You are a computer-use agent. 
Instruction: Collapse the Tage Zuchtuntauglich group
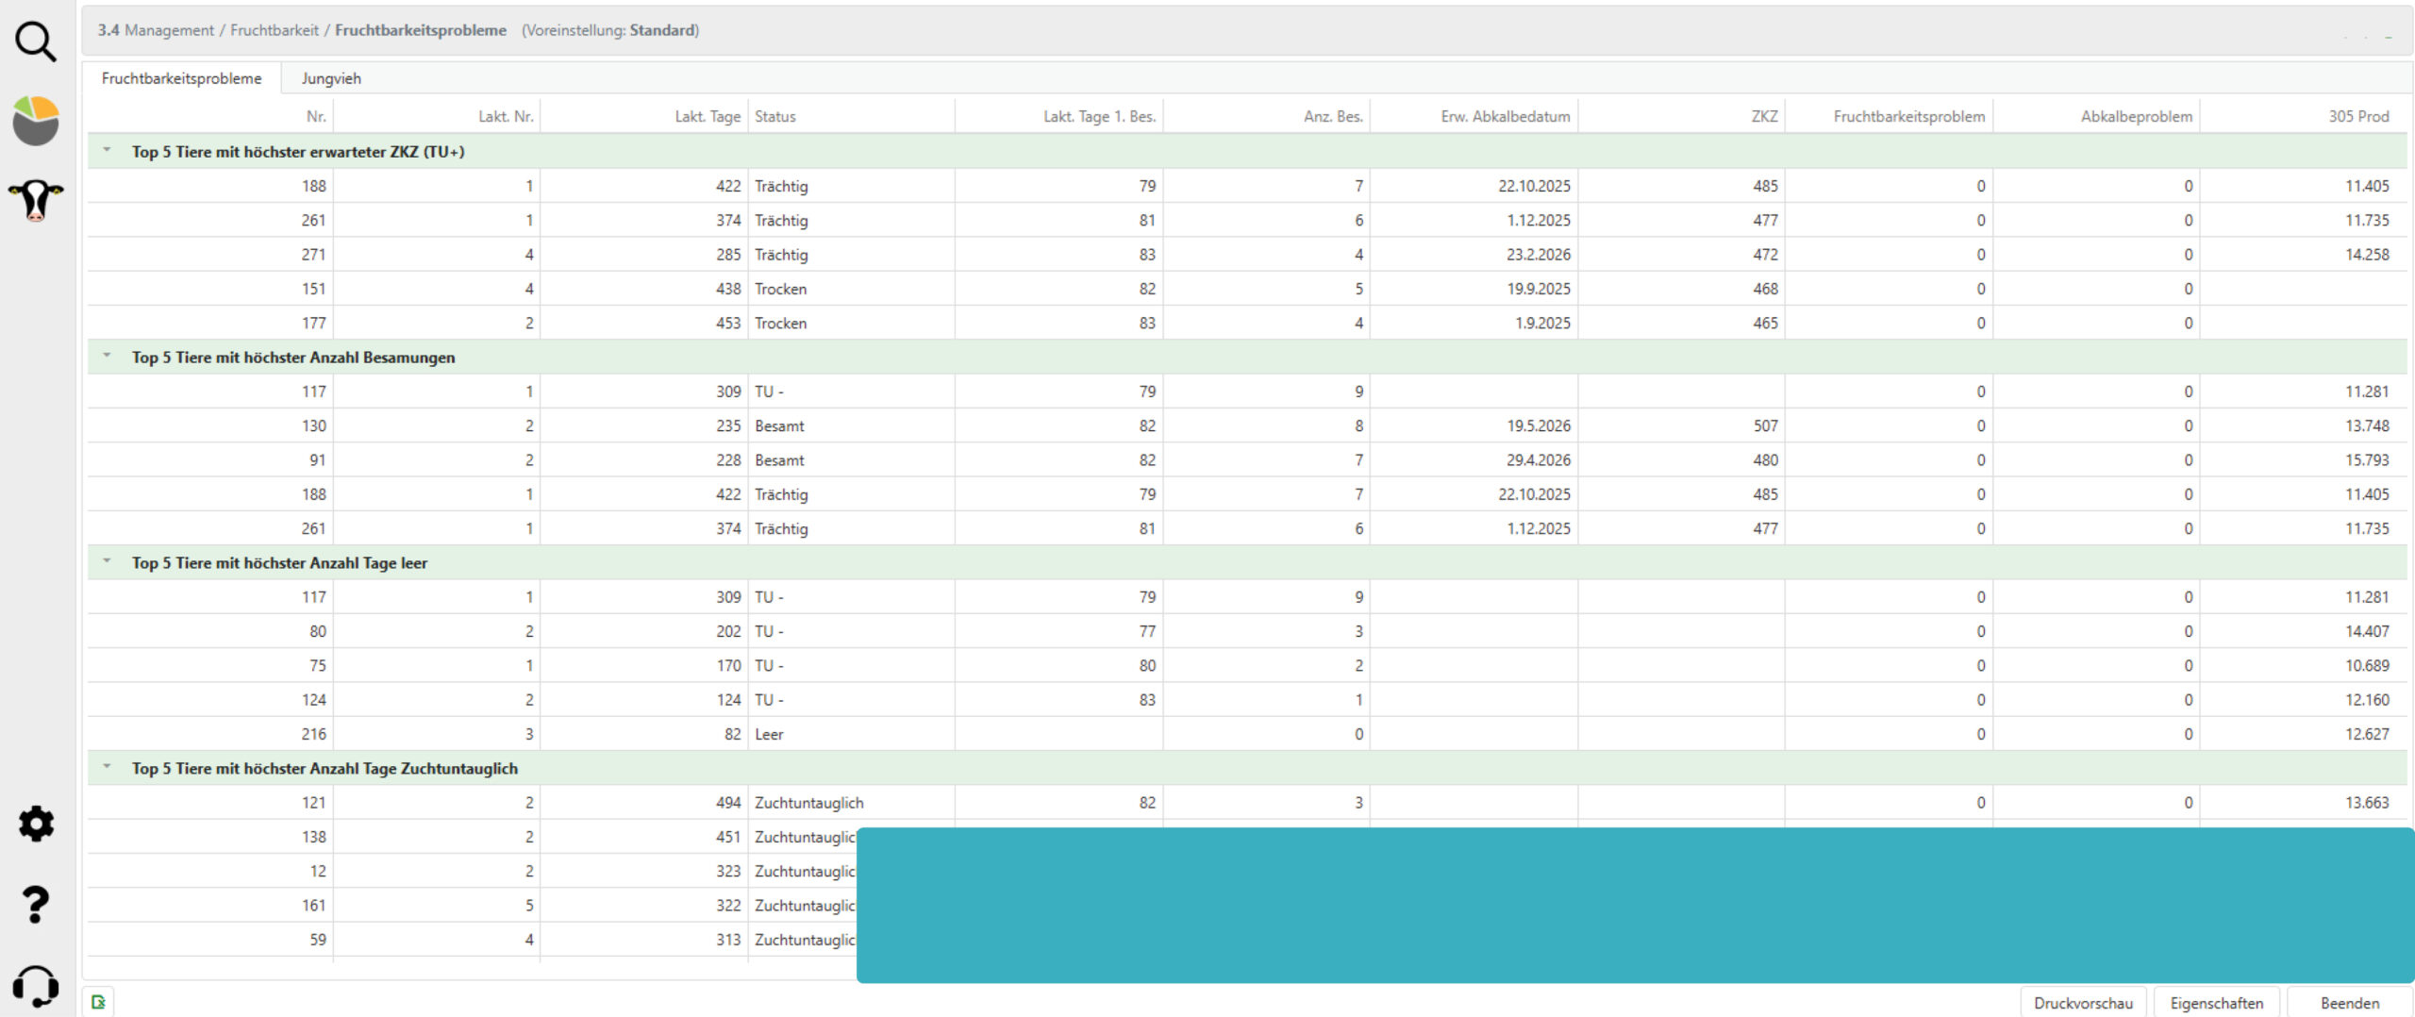pos(108,768)
